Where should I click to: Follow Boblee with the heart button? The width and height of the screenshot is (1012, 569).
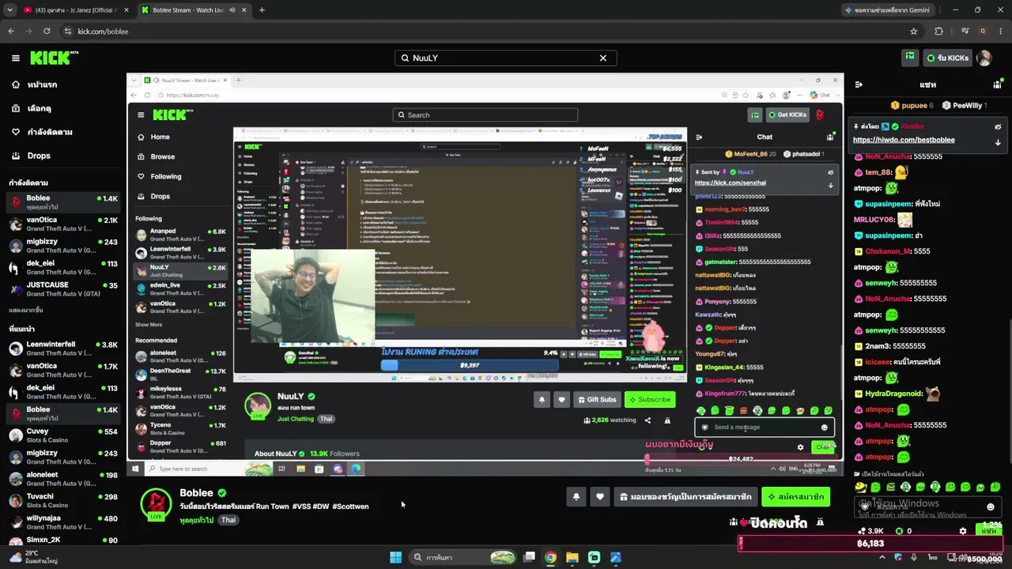pos(600,496)
